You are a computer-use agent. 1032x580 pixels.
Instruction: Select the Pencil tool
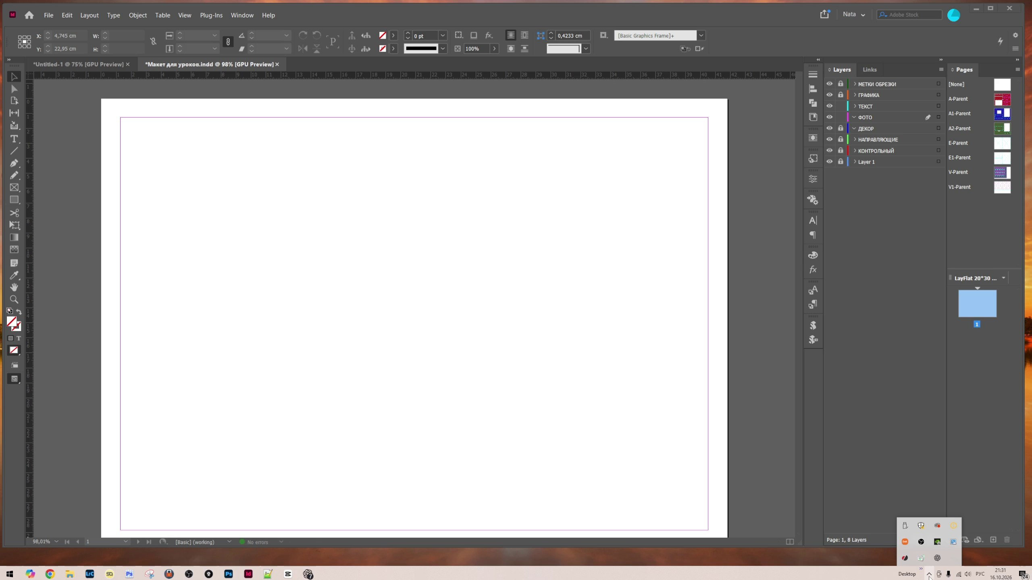tap(14, 175)
